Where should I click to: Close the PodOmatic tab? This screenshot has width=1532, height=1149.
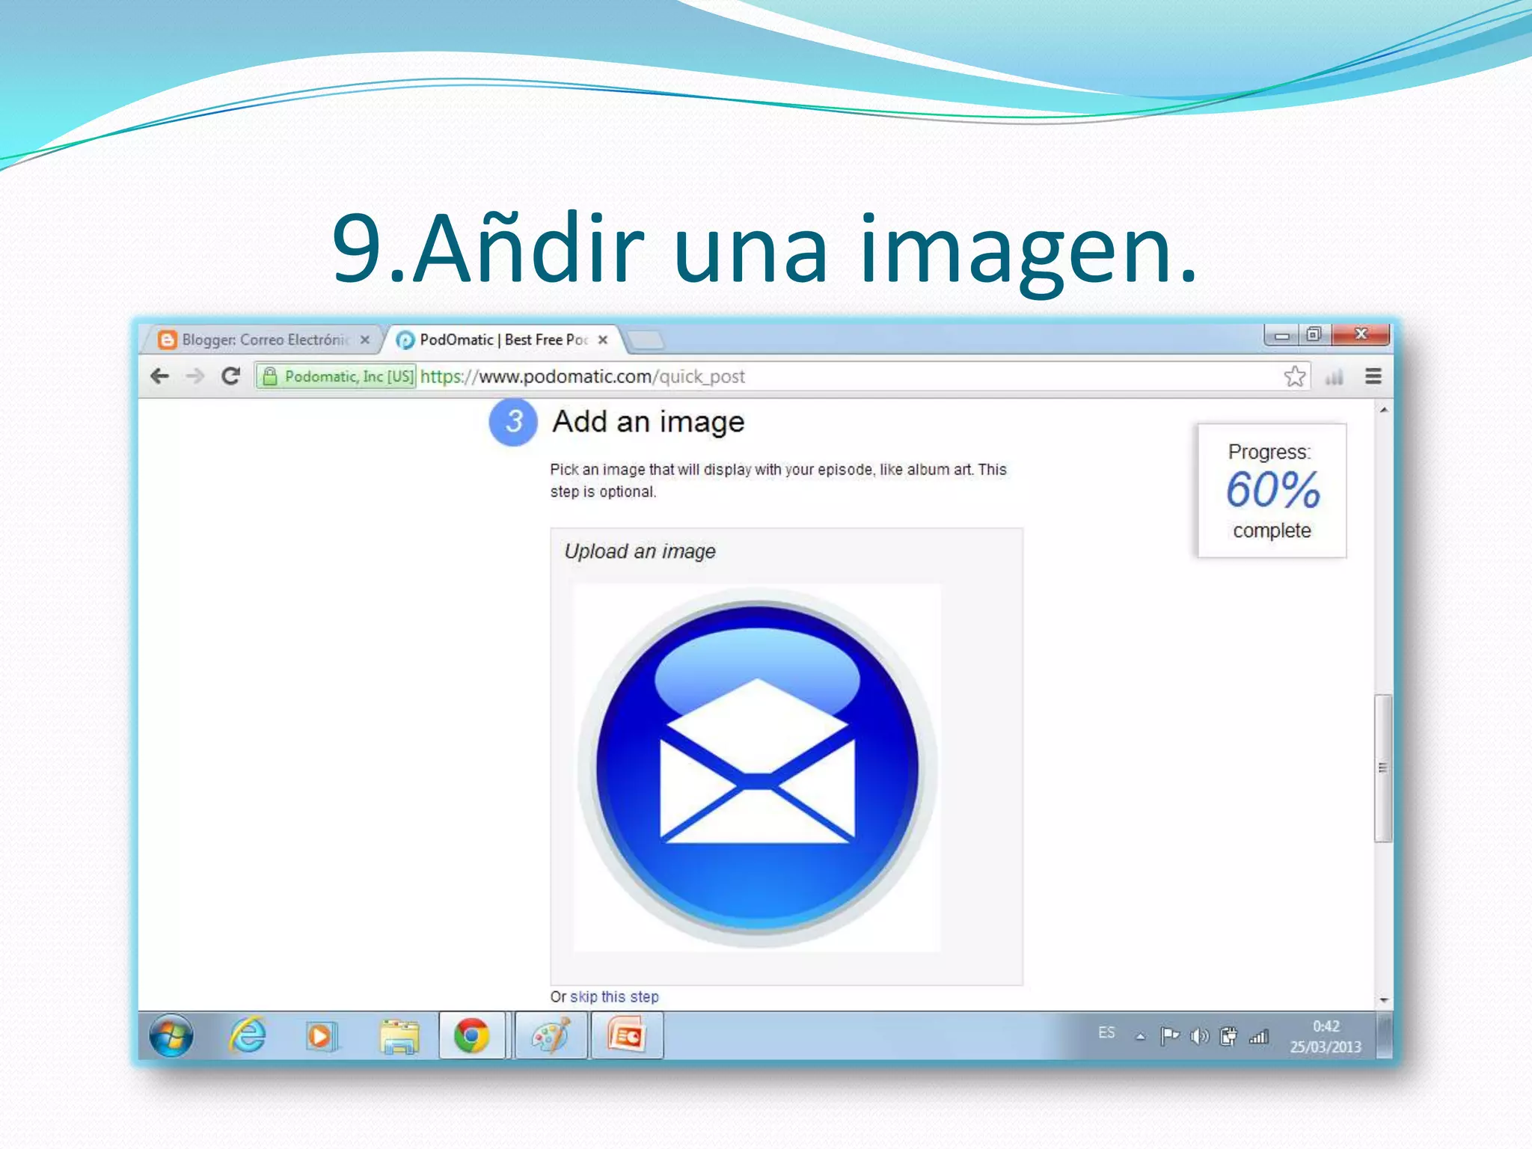603,340
